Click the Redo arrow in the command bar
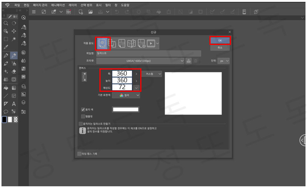The height and width of the screenshot is (187, 307). [x=127, y=12]
